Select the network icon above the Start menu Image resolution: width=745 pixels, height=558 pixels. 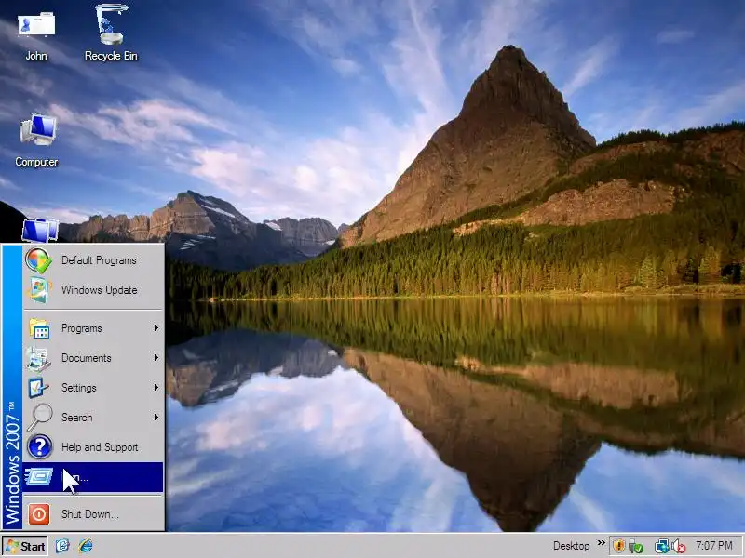coord(40,231)
